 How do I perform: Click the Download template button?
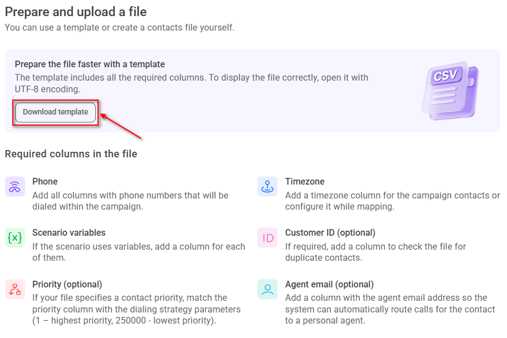pyautogui.click(x=55, y=112)
